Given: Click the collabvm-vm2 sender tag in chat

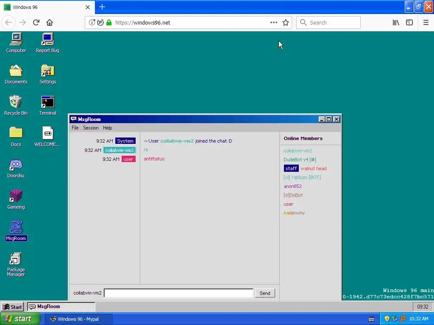Looking at the screenshot, I should (x=119, y=150).
